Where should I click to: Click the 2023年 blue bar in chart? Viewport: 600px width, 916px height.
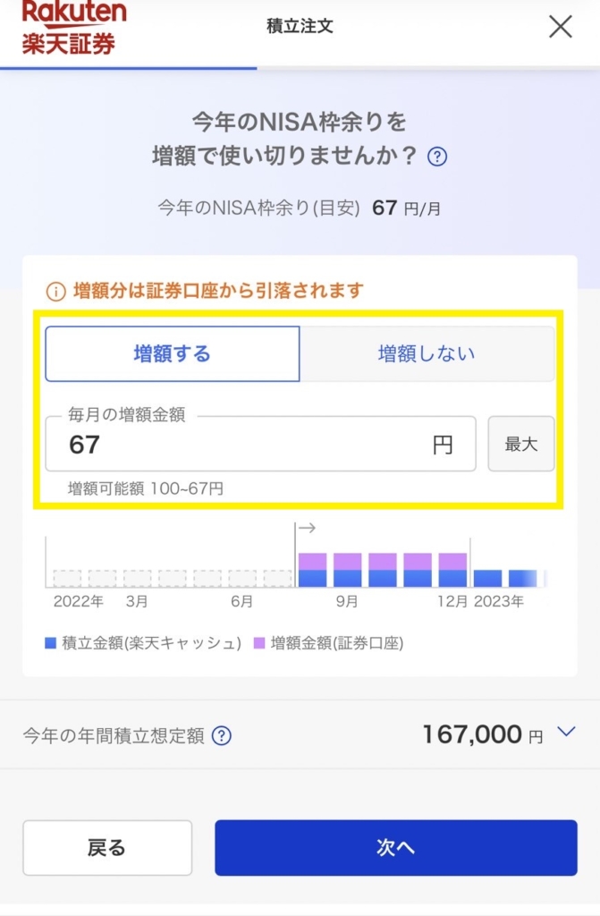(488, 579)
